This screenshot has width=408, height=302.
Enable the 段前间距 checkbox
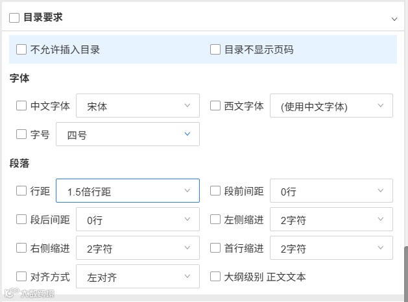(x=215, y=191)
